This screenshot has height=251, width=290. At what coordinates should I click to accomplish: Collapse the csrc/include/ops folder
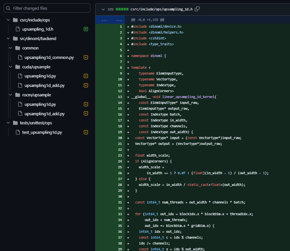[8, 20]
